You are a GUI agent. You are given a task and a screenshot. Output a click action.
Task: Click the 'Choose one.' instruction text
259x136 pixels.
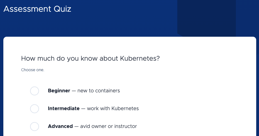click(x=33, y=70)
